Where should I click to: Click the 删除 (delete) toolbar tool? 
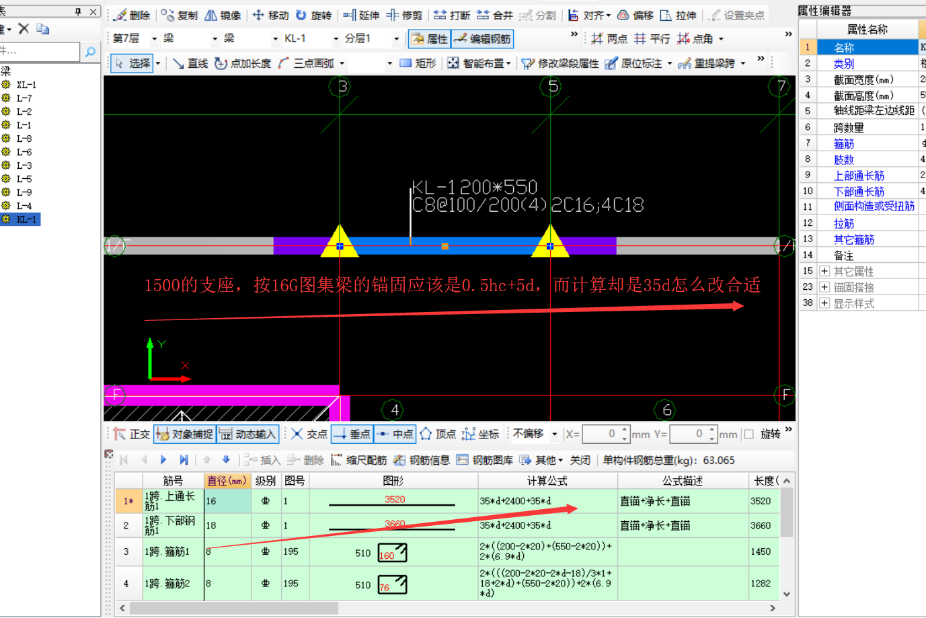(132, 15)
